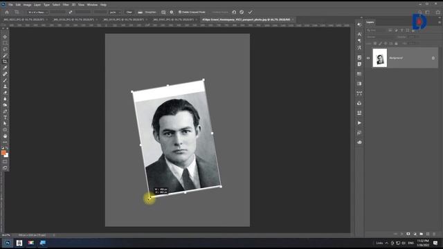Open Photoshop from the Windows taskbar
This screenshot has height=249, width=443.
tap(8, 243)
